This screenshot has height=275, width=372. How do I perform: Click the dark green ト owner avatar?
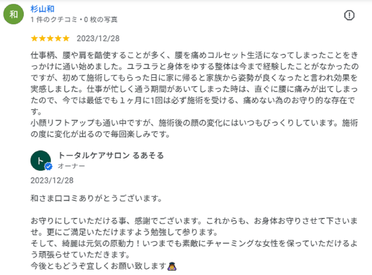40,161
